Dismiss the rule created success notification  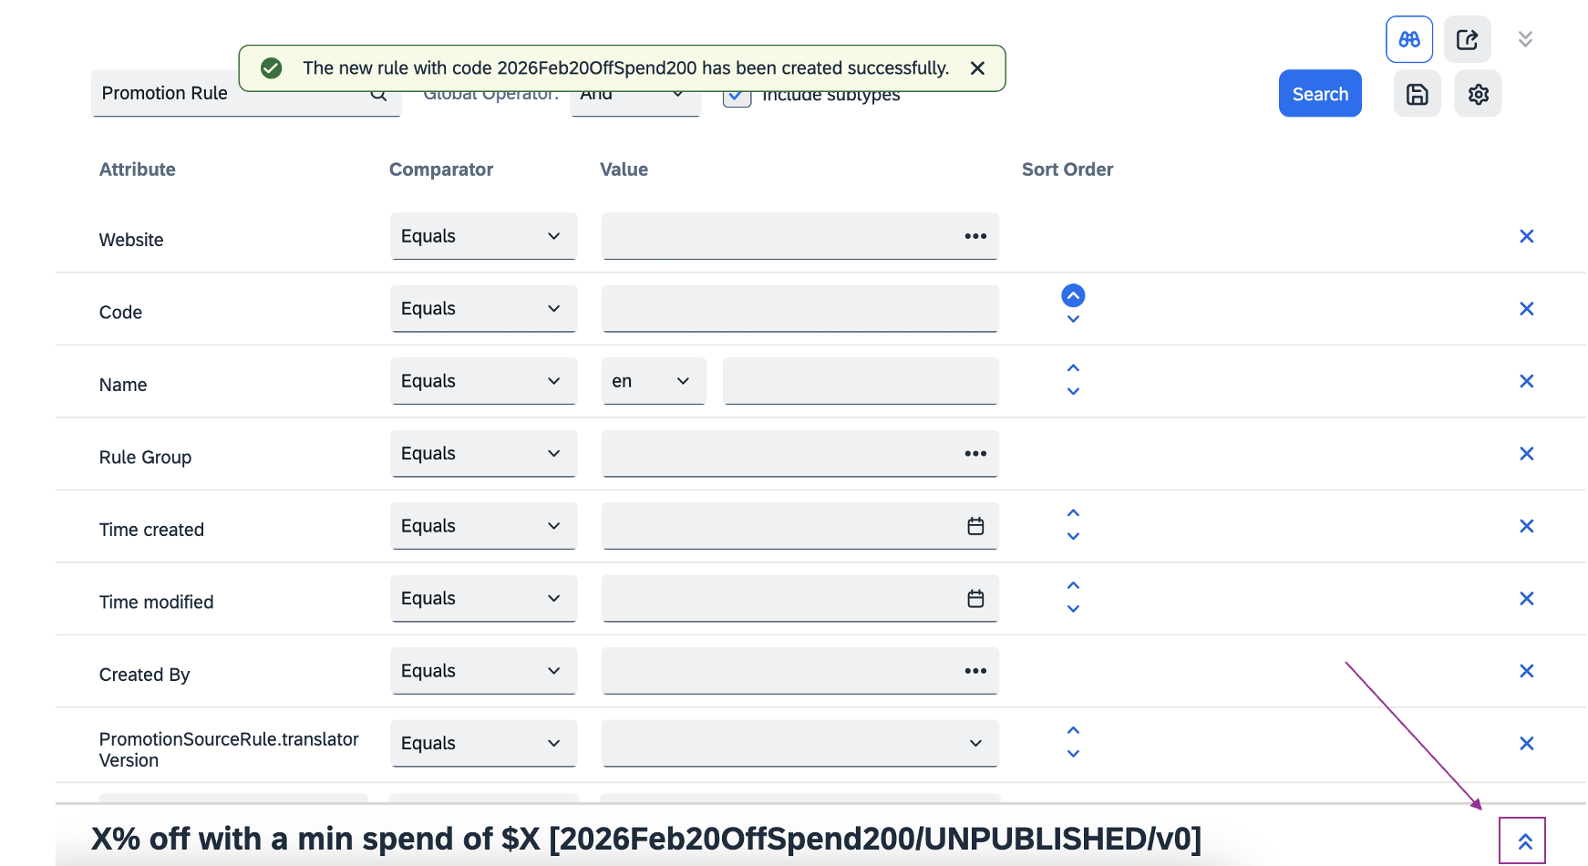(977, 68)
